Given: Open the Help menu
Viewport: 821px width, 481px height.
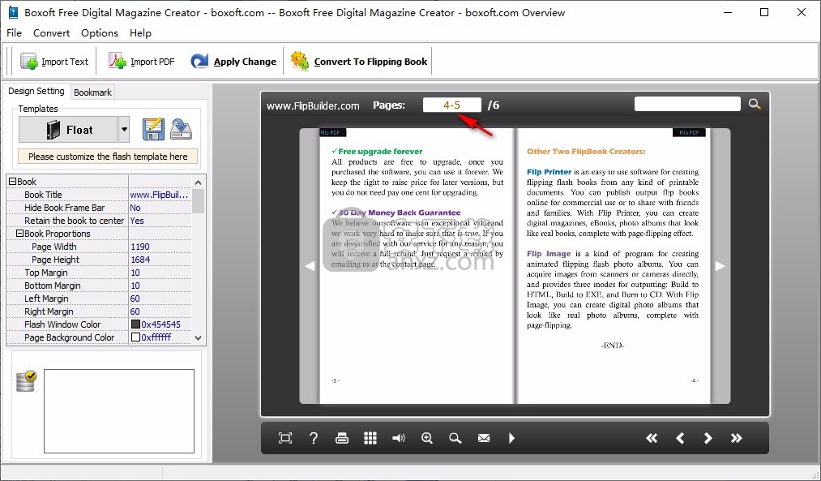Looking at the screenshot, I should [x=140, y=33].
